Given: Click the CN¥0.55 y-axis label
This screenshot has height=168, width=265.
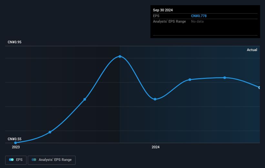Looking at the screenshot, I should [15, 139].
